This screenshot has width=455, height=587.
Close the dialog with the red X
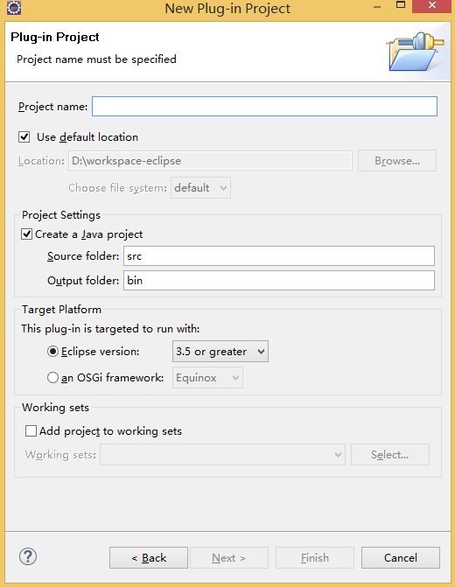432,5
